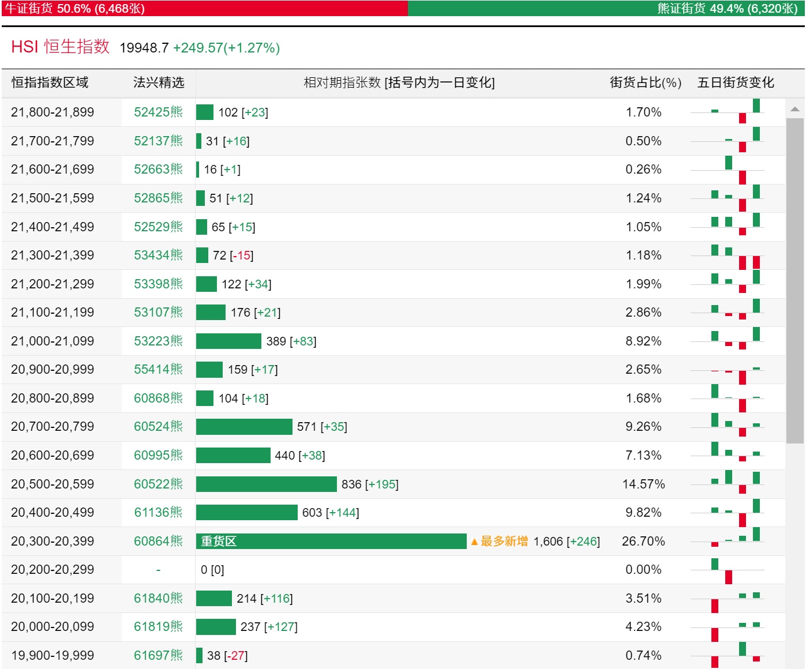Screen dimensions: 806x669
Task: Open warrant link 53107熊
Action: click(158, 312)
